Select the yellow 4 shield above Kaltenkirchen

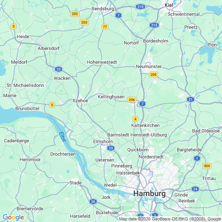135,119
